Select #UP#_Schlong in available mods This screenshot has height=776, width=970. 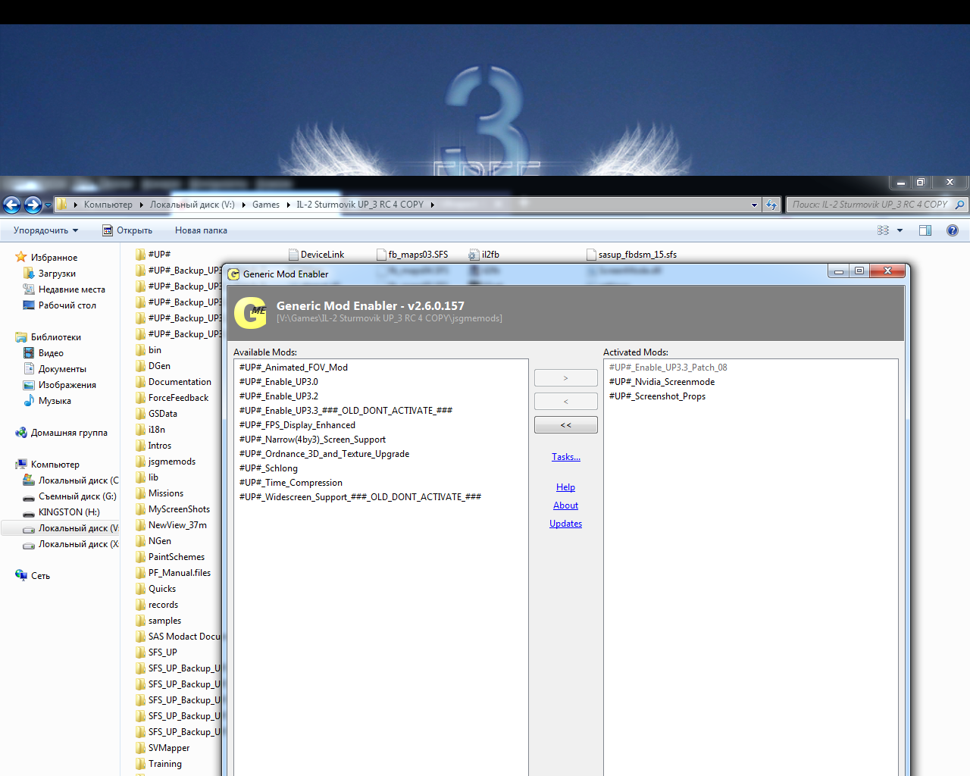click(268, 468)
